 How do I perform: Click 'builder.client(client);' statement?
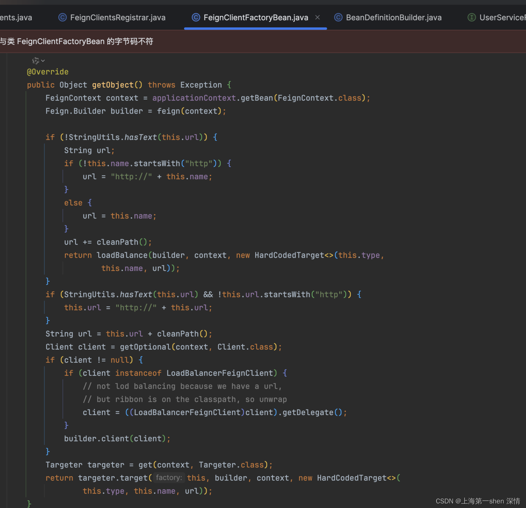(x=117, y=439)
